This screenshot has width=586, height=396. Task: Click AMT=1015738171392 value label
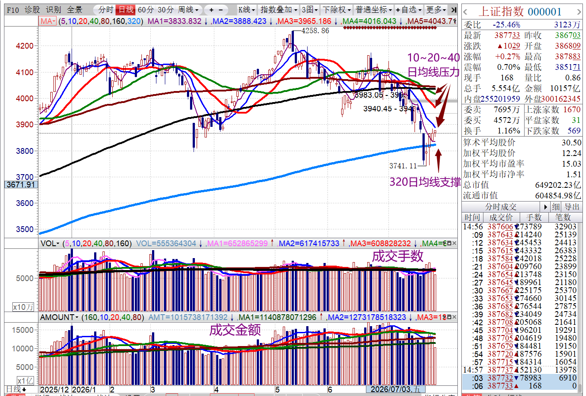click(x=188, y=317)
